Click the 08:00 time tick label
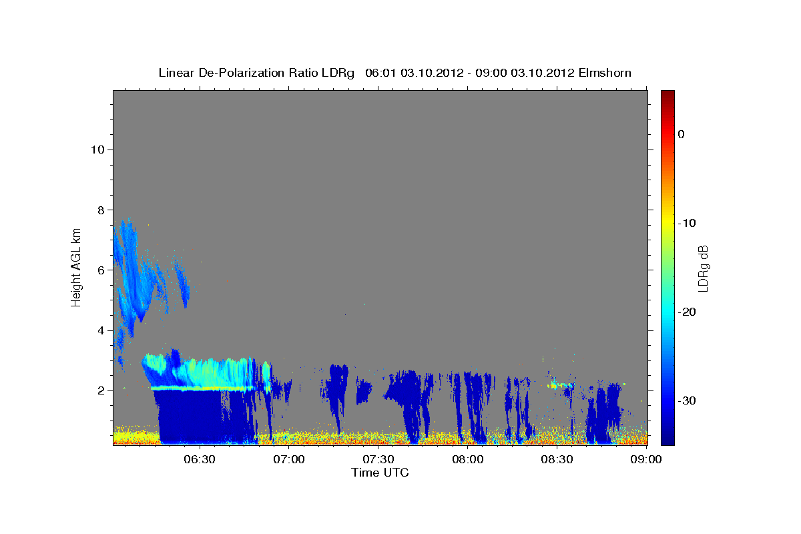 click(468, 460)
